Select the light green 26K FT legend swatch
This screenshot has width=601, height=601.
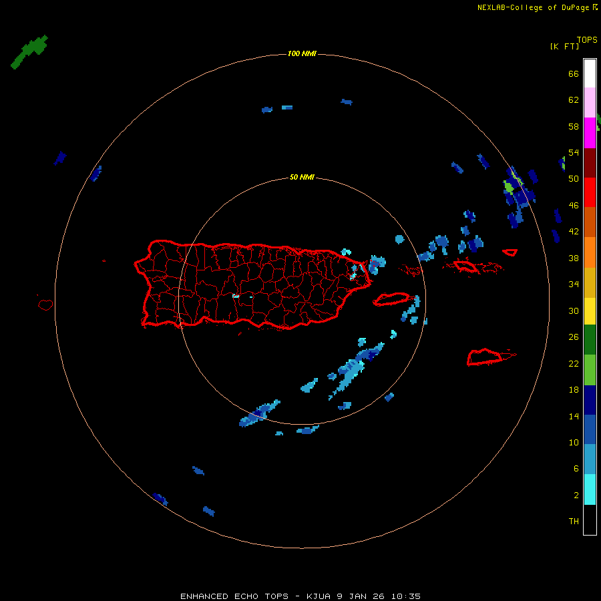[590, 370]
